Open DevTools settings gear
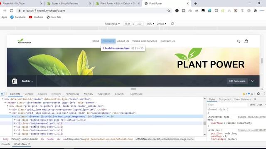The width and height of the screenshot is (266, 149). pyautogui.click(x=258, y=94)
